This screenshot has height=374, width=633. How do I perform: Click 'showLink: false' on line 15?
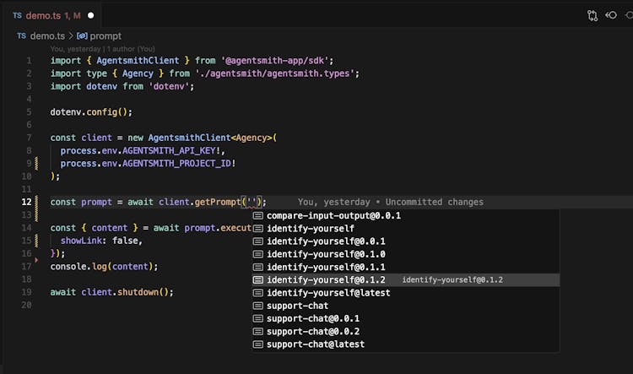pos(100,241)
